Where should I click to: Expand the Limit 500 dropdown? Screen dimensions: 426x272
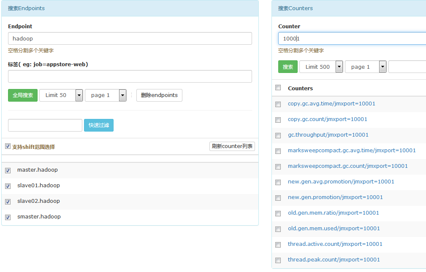point(321,67)
